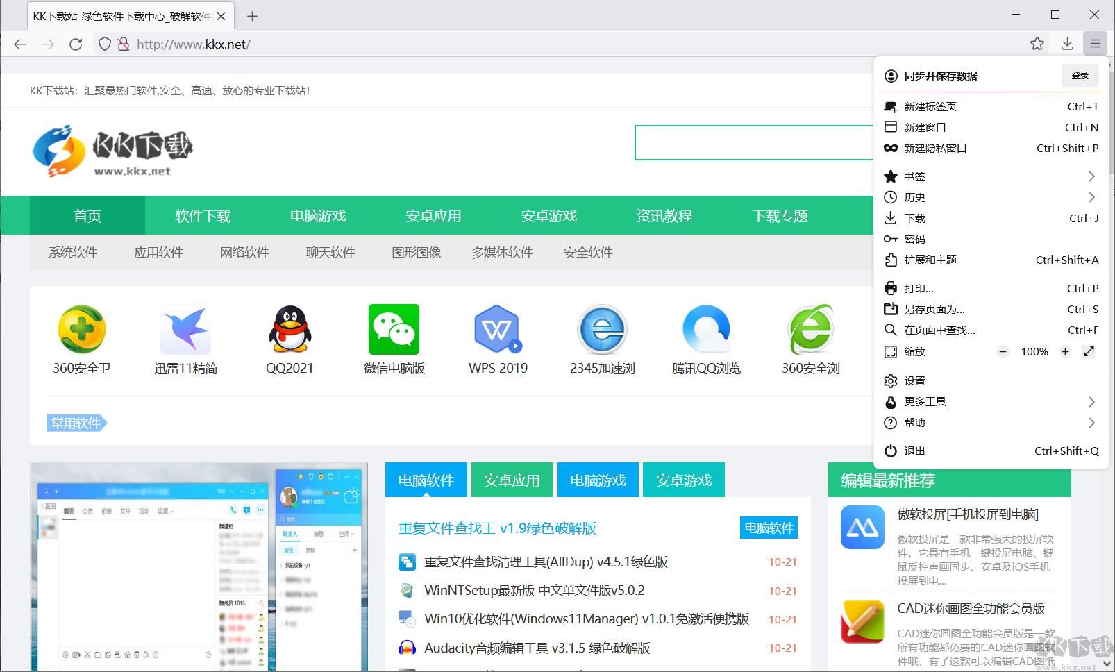Select 新建标签页 from the menu
The width and height of the screenshot is (1115, 672).
pyautogui.click(x=991, y=106)
